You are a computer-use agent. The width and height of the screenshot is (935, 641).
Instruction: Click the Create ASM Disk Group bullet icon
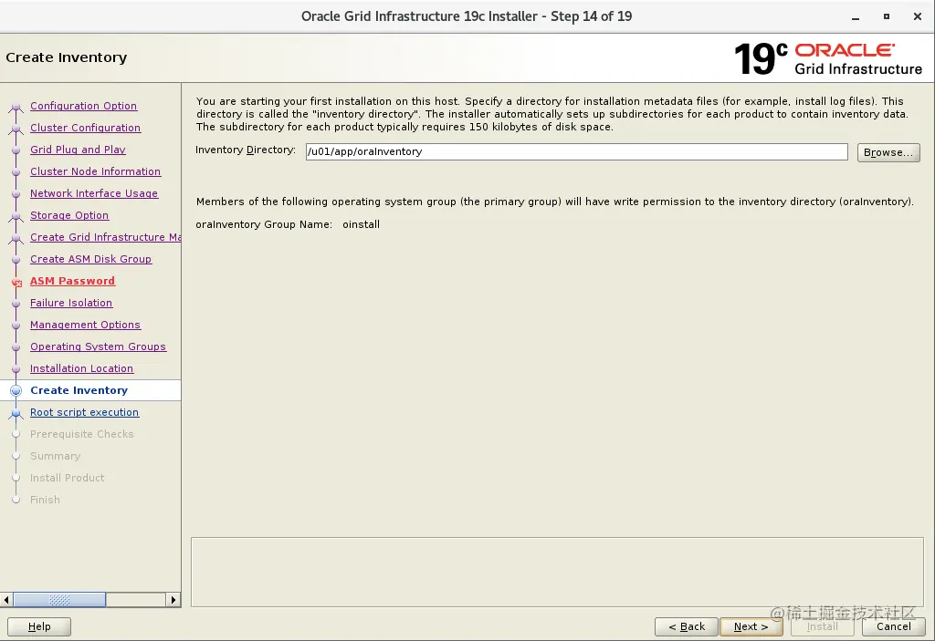(16, 260)
